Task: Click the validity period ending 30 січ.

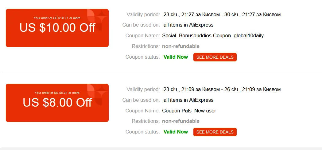Action: click(x=222, y=14)
